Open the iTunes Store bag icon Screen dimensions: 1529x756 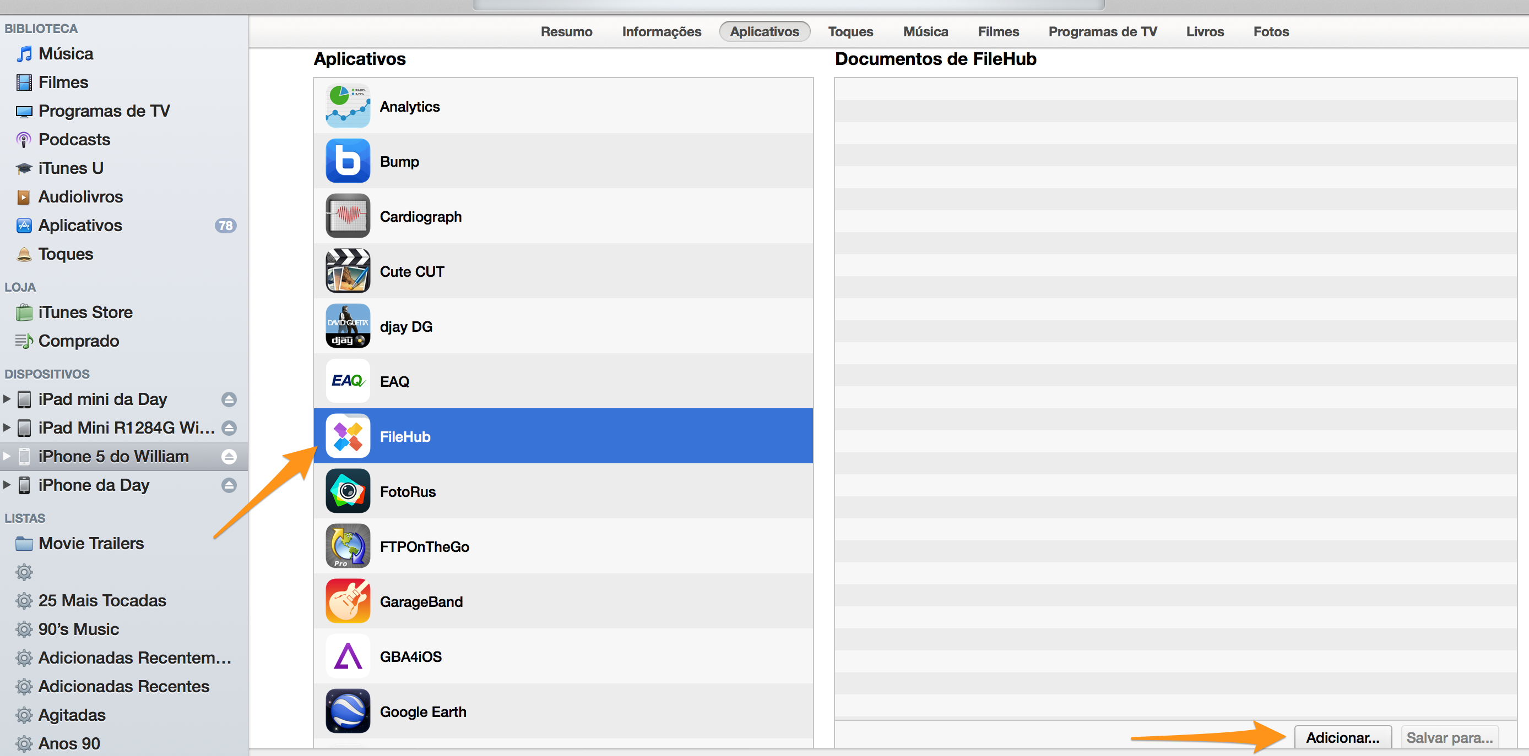(x=24, y=312)
